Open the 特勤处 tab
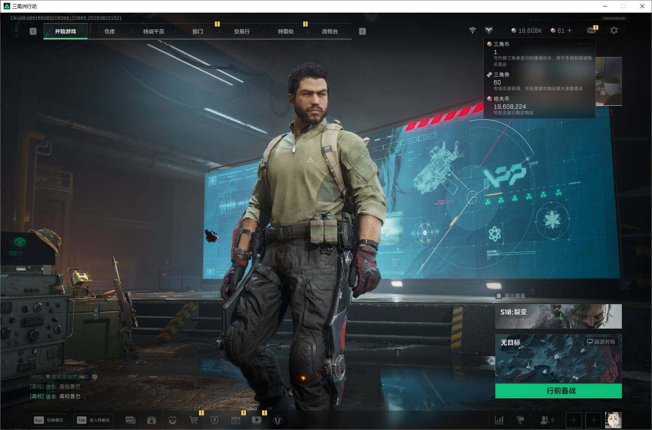Image resolution: width=652 pixels, height=430 pixels. (286, 31)
